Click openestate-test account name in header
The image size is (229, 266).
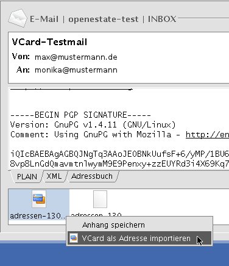[104, 20]
